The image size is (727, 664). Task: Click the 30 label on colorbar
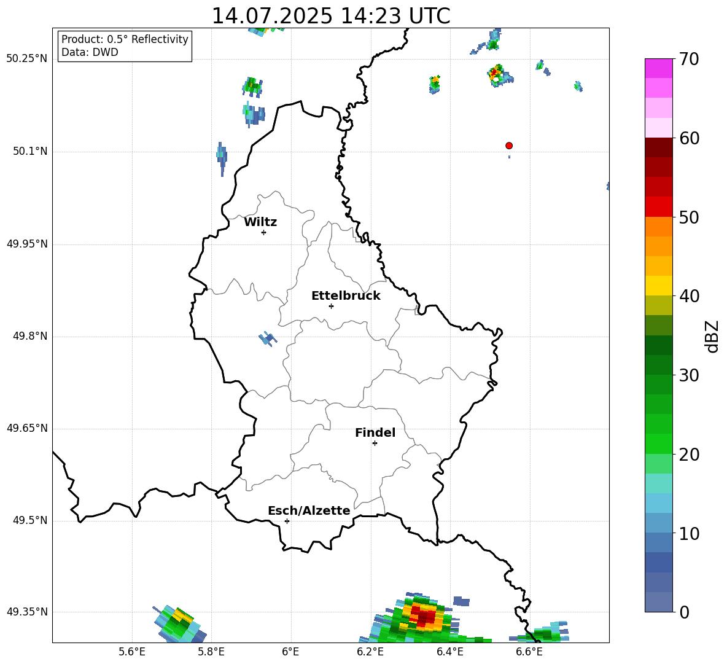pyautogui.click(x=689, y=375)
